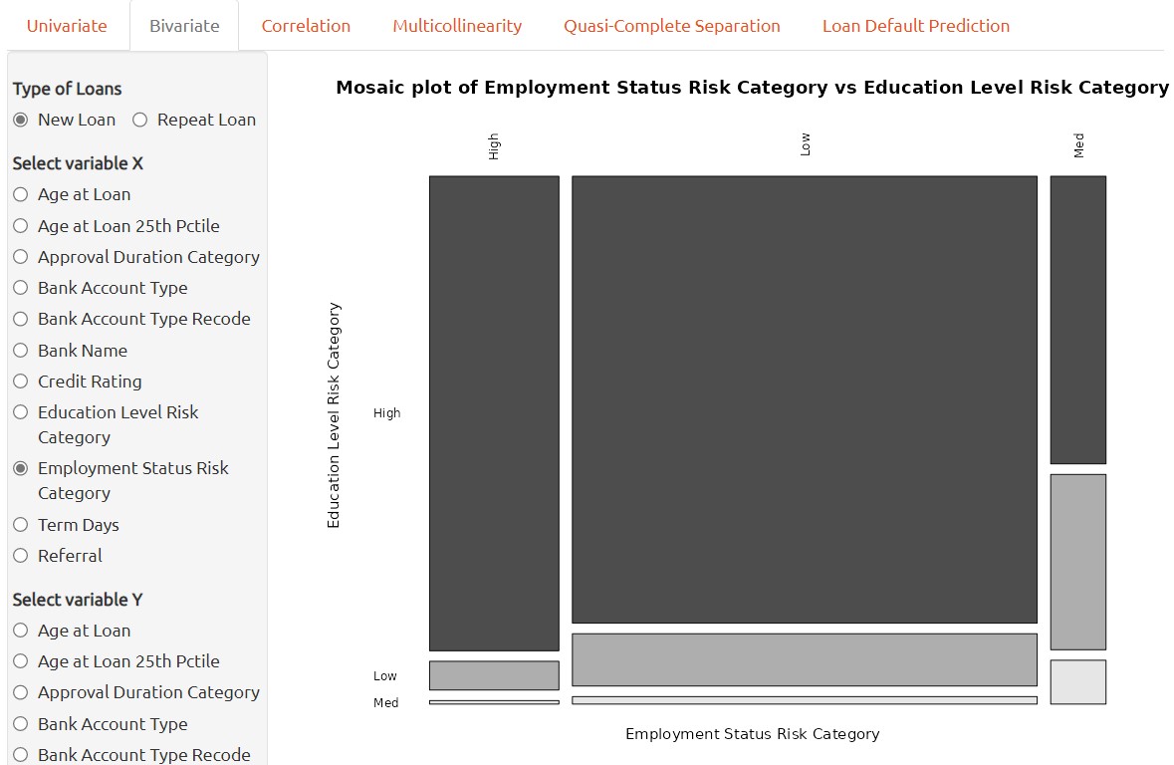Image resolution: width=1174 pixels, height=765 pixels.
Task: Set variable X to Term Days
Action: pos(21,525)
